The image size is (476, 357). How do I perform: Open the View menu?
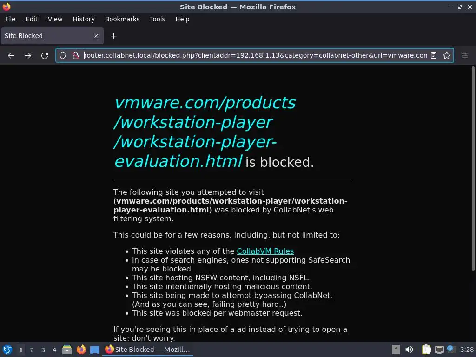(55, 19)
